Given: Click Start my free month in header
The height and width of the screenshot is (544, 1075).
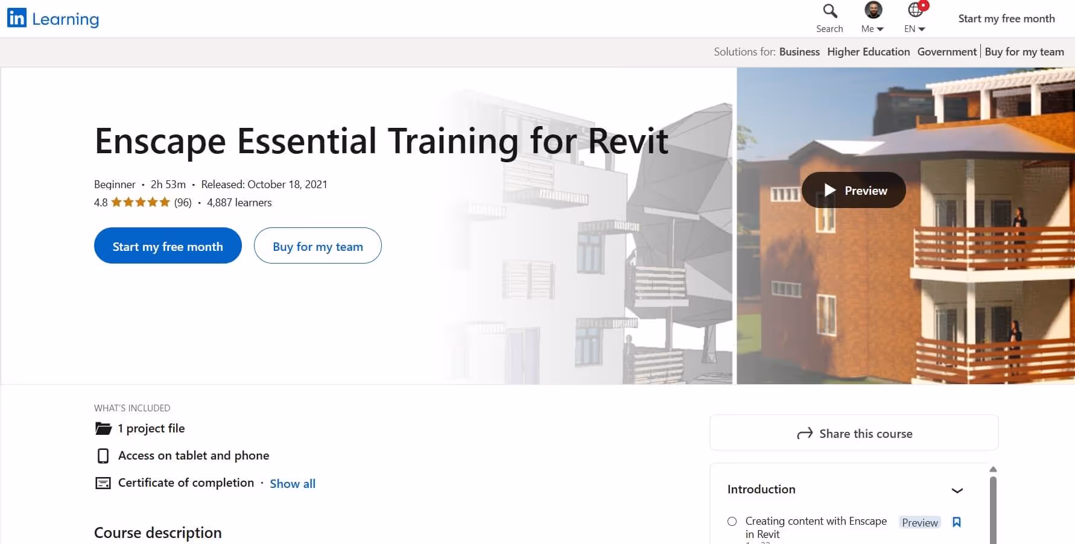Looking at the screenshot, I should coord(1006,19).
